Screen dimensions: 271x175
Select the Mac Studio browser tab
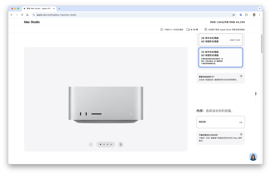(39, 9)
